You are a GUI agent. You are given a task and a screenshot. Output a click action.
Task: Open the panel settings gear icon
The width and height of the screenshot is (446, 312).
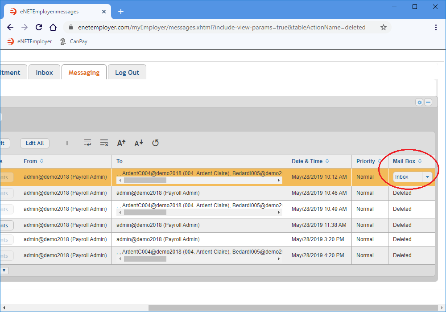tap(419, 102)
